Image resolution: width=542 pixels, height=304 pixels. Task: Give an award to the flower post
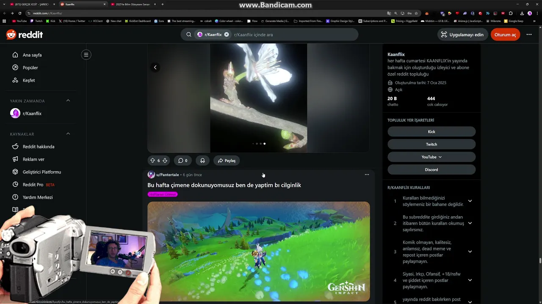point(202,160)
